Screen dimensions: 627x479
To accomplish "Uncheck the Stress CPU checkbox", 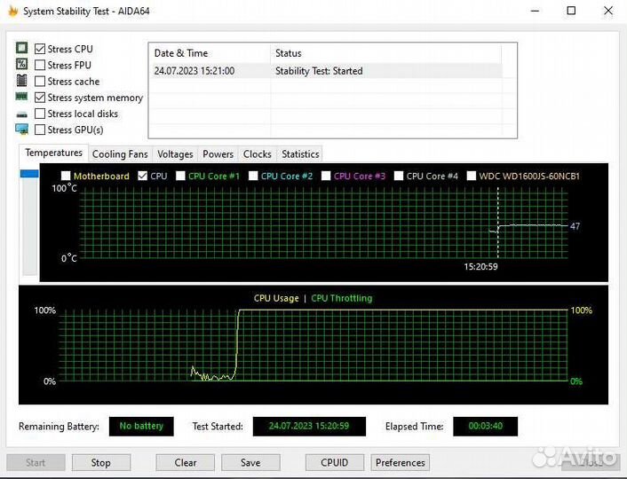I will (40, 49).
